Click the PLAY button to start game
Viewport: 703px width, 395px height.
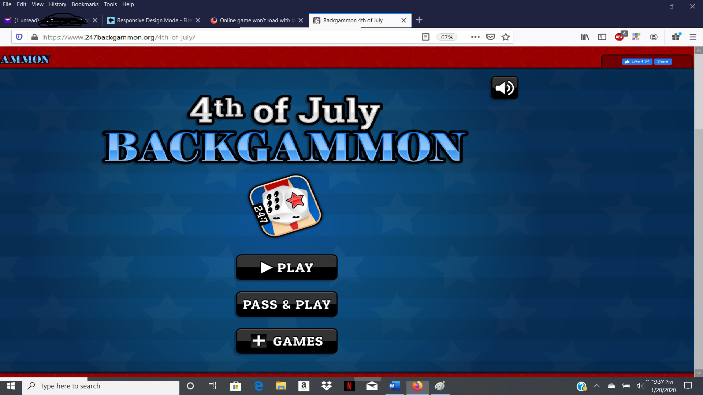click(x=287, y=268)
